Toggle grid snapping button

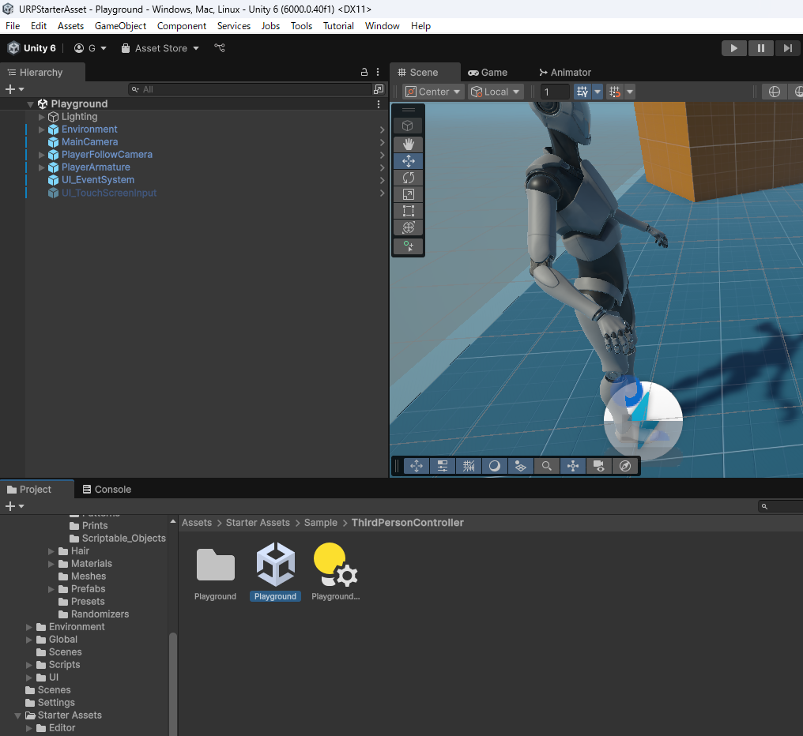coord(615,92)
